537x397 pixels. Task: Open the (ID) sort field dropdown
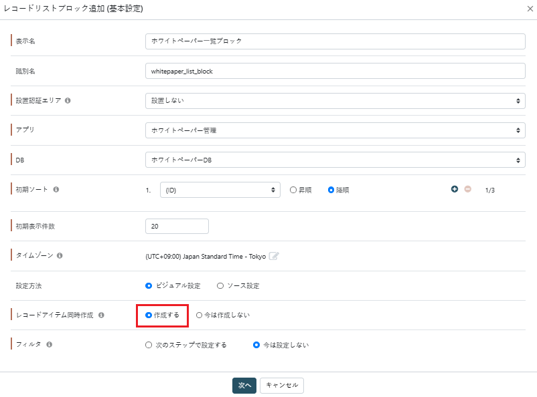(220, 190)
